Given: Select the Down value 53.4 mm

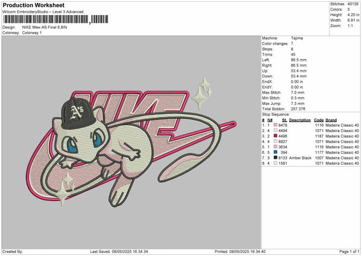Looking at the screenshot, I should click(299, 76).
